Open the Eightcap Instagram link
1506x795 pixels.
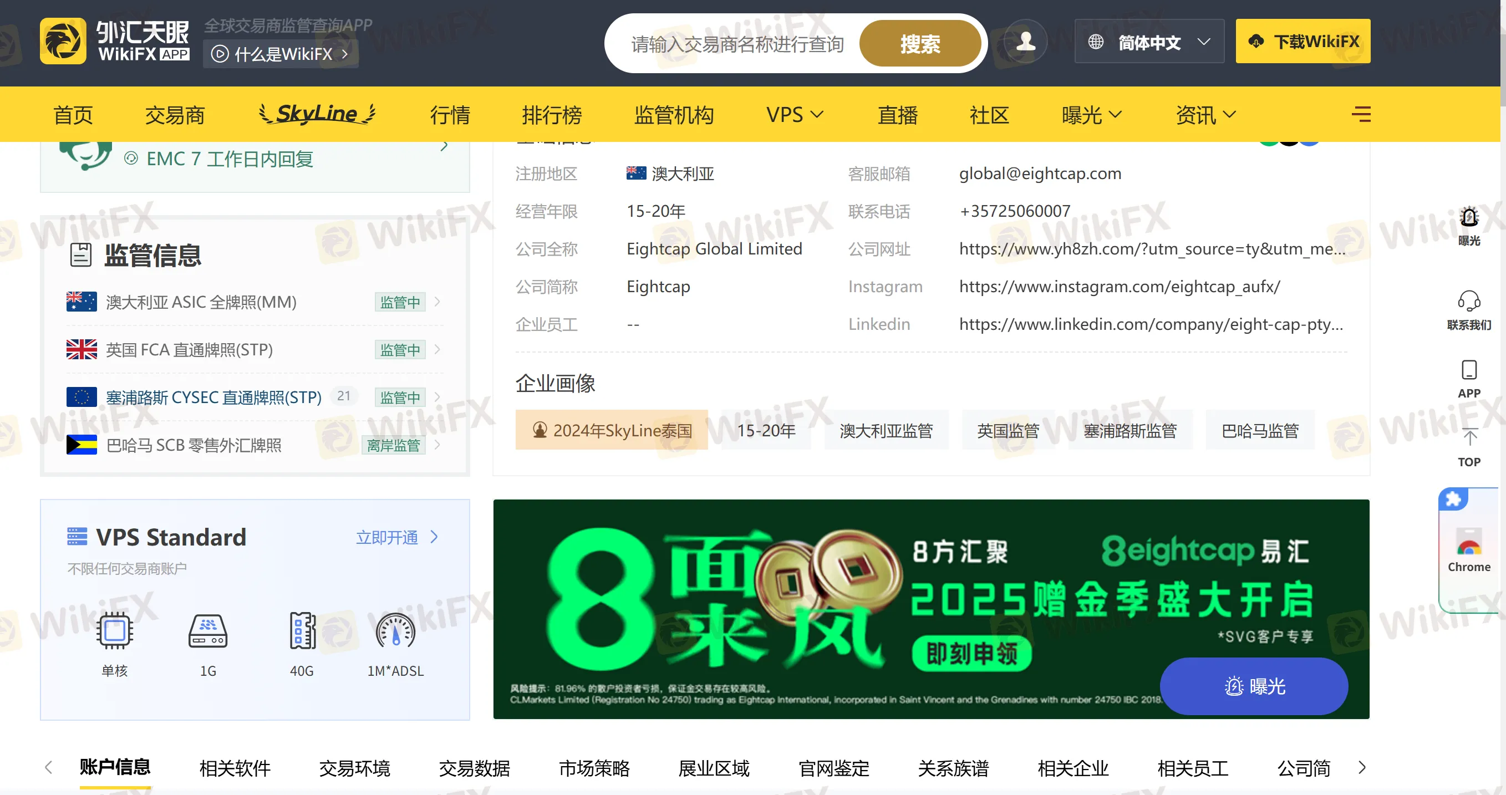pyautogui.click(x=1119, y=287)
